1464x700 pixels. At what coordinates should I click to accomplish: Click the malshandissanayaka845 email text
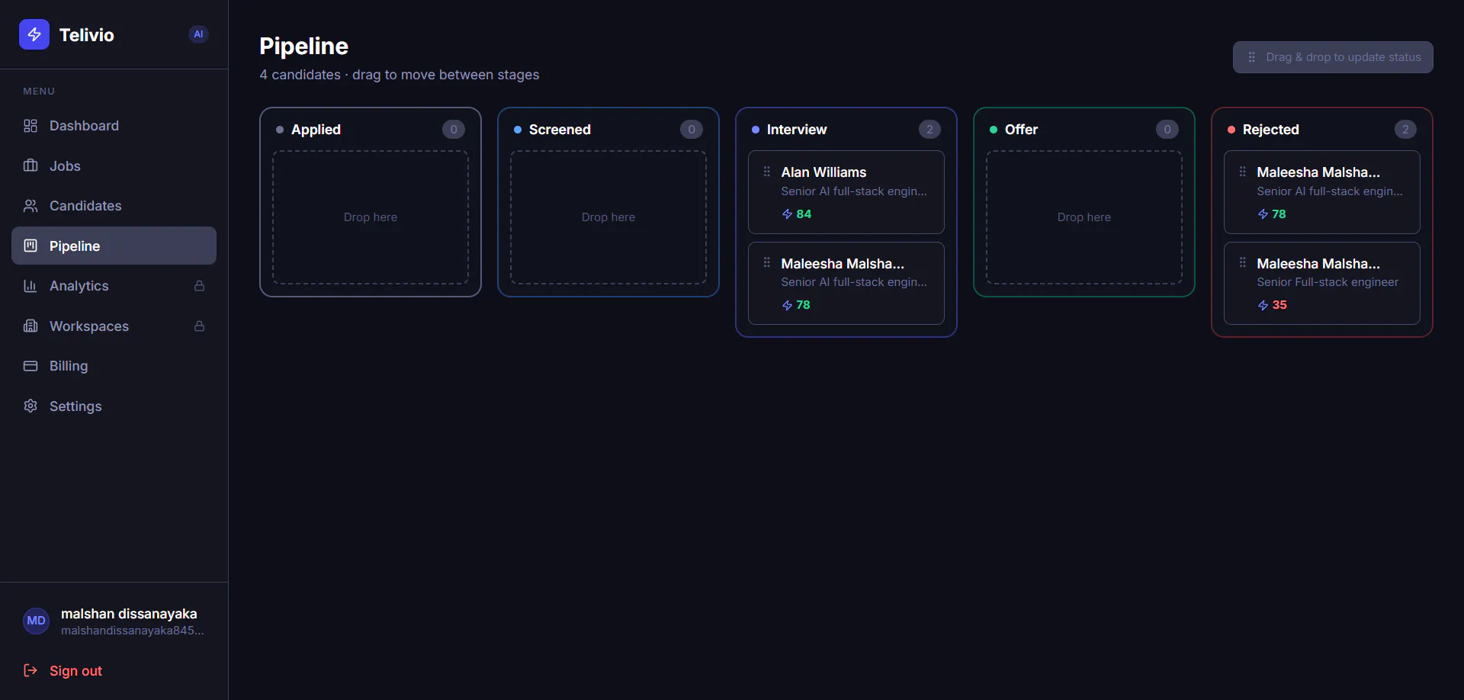(133, 631)
